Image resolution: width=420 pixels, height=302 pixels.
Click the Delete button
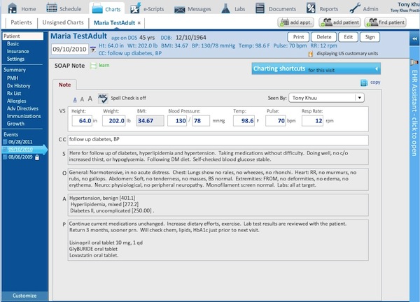[324, 37]
